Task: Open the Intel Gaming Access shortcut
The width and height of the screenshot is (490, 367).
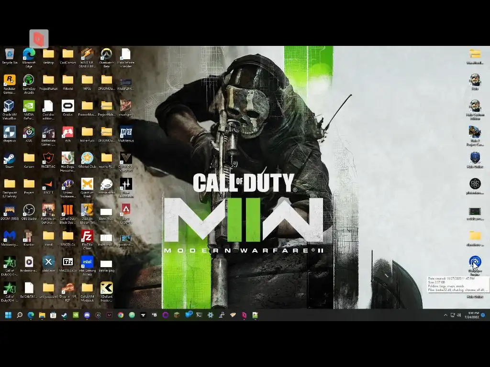Action: point(87,266)
